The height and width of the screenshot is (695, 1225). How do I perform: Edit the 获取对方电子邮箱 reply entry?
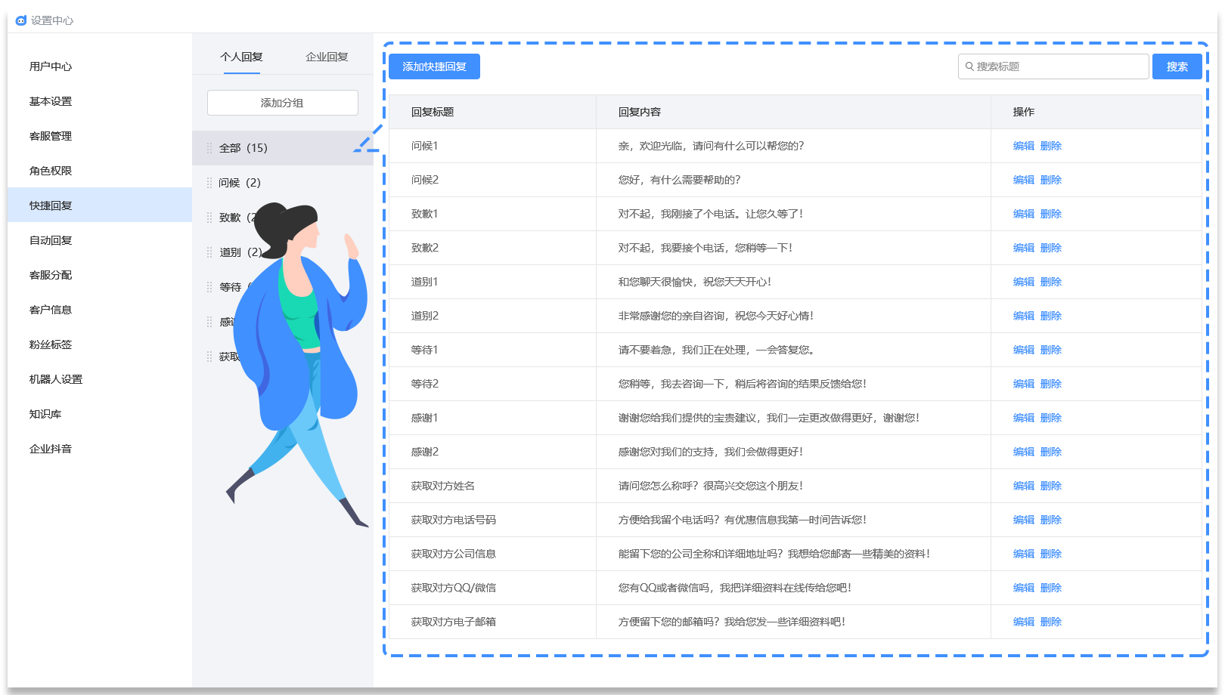tap(1022, 622)
